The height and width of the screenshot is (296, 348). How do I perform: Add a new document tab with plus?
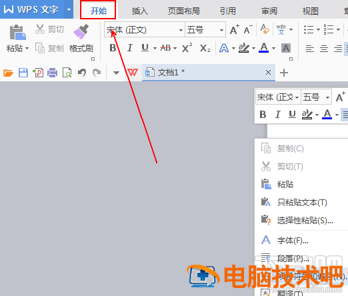tap(284, 73)
